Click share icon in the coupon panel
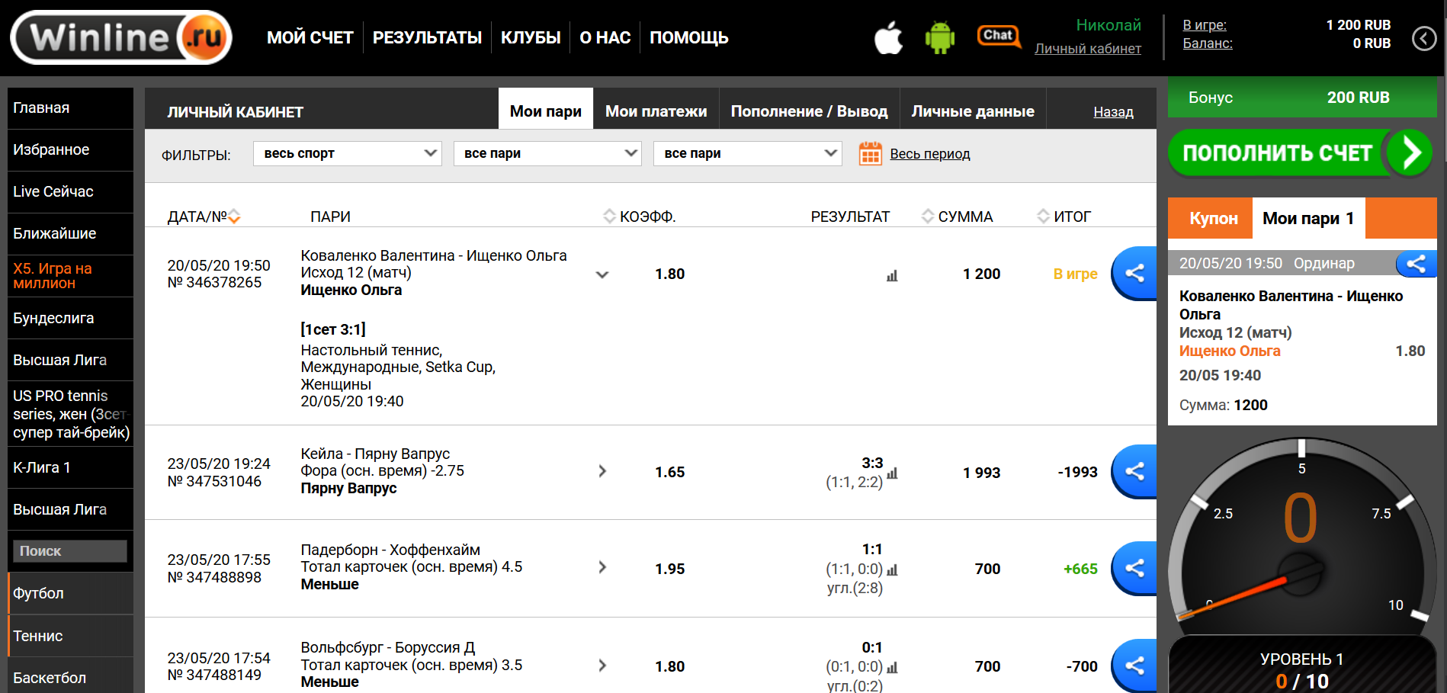Viewport: 1447px width, 693px height. pyautogui.click(x=1416, y=264)
